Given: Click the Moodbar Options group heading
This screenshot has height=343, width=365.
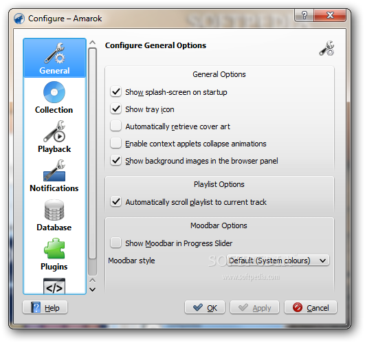Looking at the screenshot, I should click(219, 225).
